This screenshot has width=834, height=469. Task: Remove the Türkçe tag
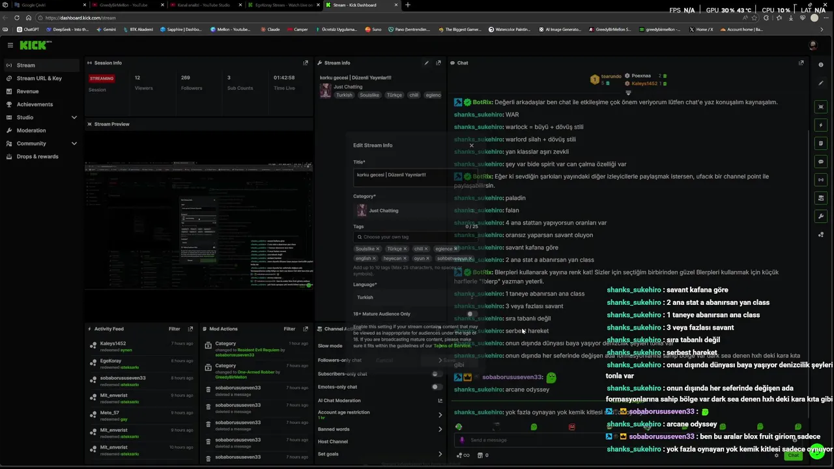405,249
